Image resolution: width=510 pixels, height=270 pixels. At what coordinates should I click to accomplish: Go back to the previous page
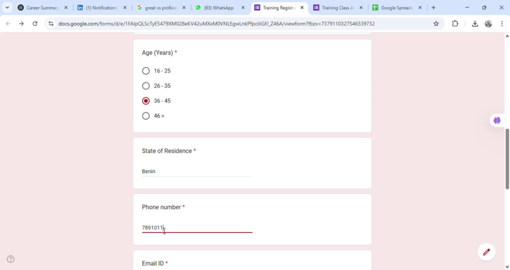(x=8, y=23)
